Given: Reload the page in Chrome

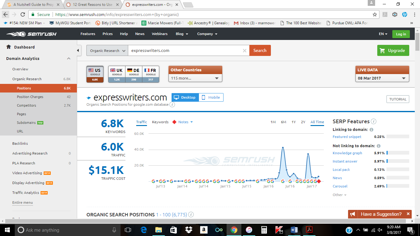Looking at the screenshot, I should pos(22,14).
